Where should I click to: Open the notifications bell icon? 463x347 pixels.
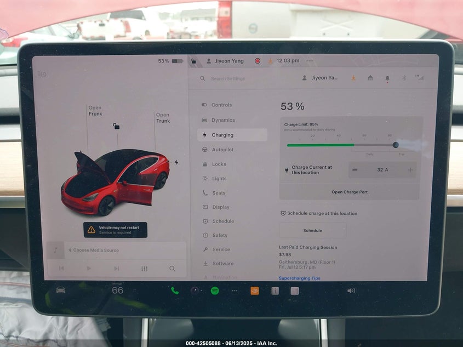coord(387,78)
